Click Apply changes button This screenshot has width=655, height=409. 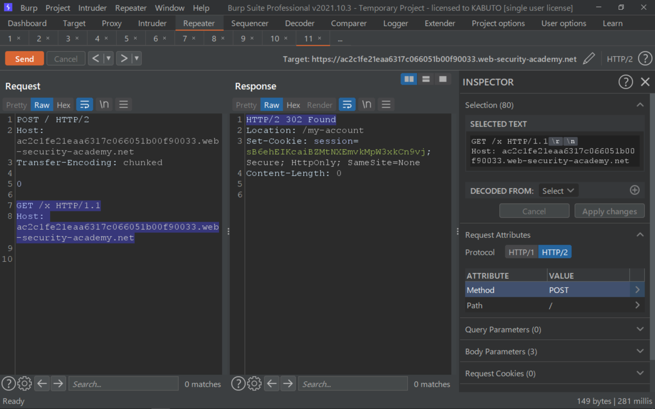tap(609, 212)
